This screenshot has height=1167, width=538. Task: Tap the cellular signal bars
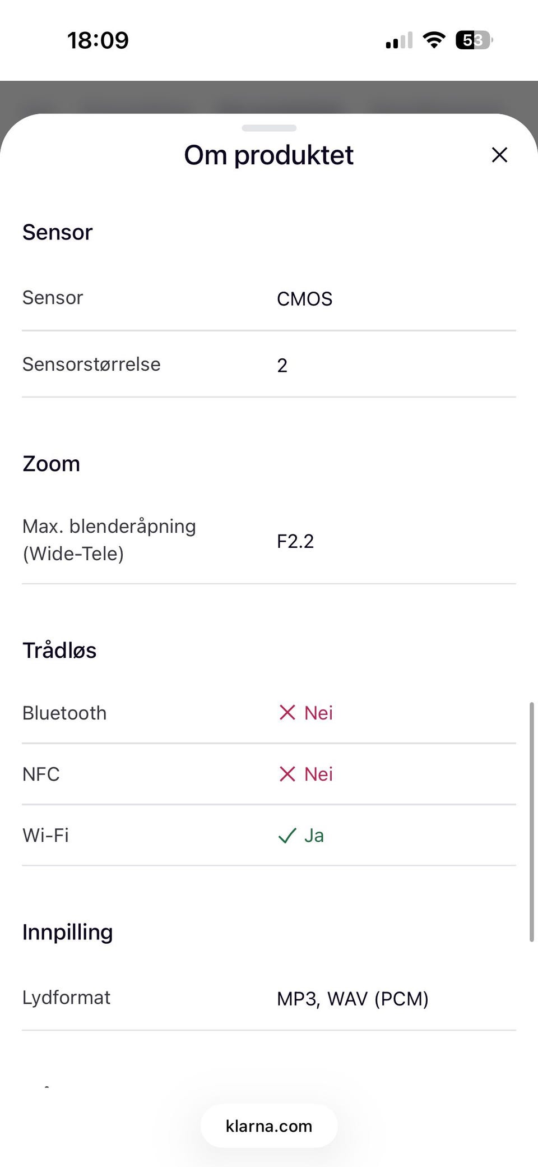[399, 40]
